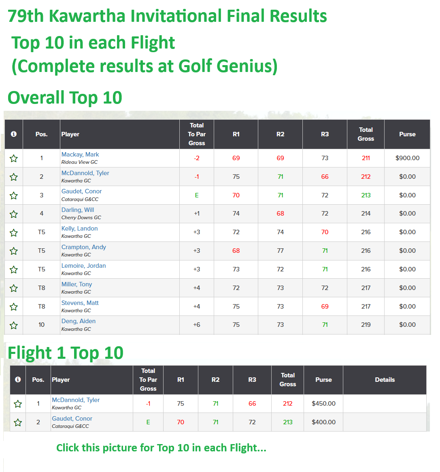Open McDannold, Tyler link in Flight 1 table
440x472 pixels.
coord(76,400)
